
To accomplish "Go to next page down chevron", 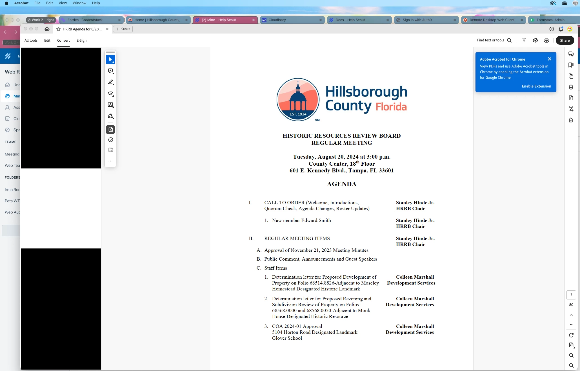I will [571, 325].
